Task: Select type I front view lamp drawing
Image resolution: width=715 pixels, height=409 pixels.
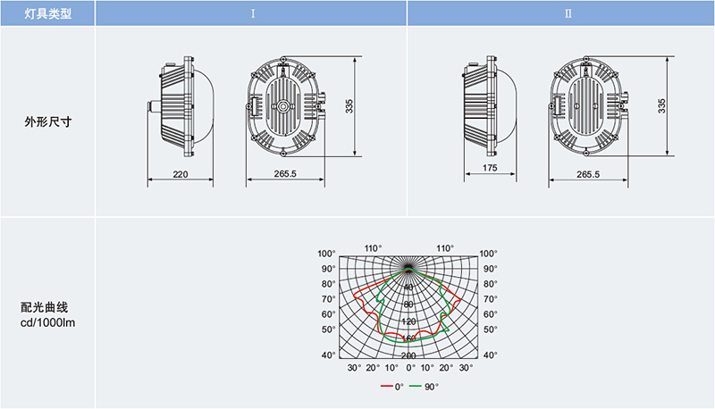Action: click(x=286, y=107)
